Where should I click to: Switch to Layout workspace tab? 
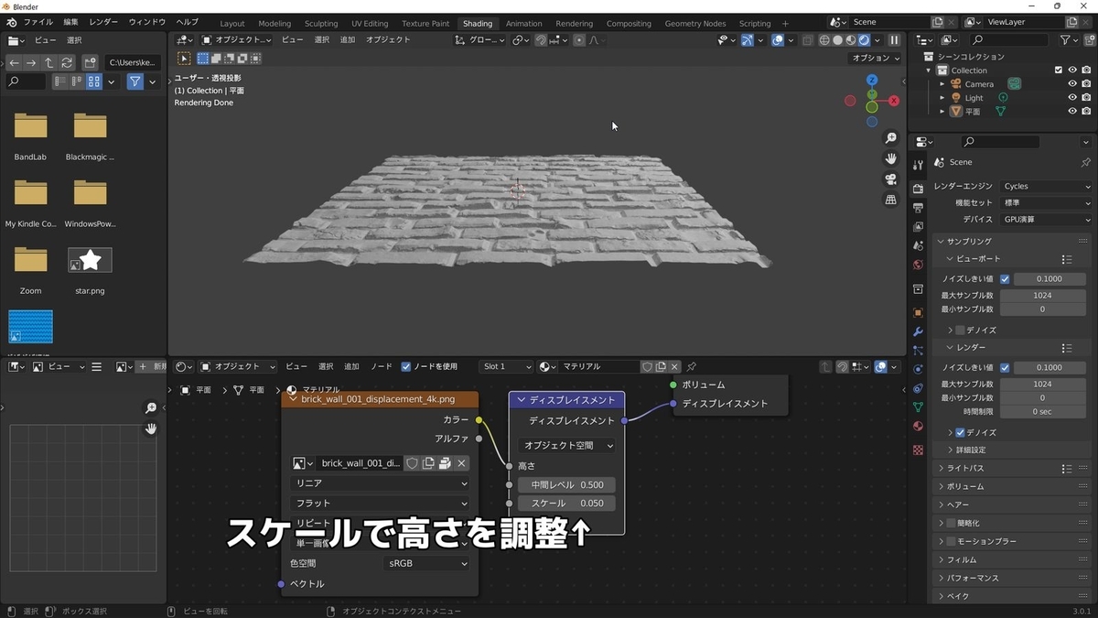coord(232,23)
